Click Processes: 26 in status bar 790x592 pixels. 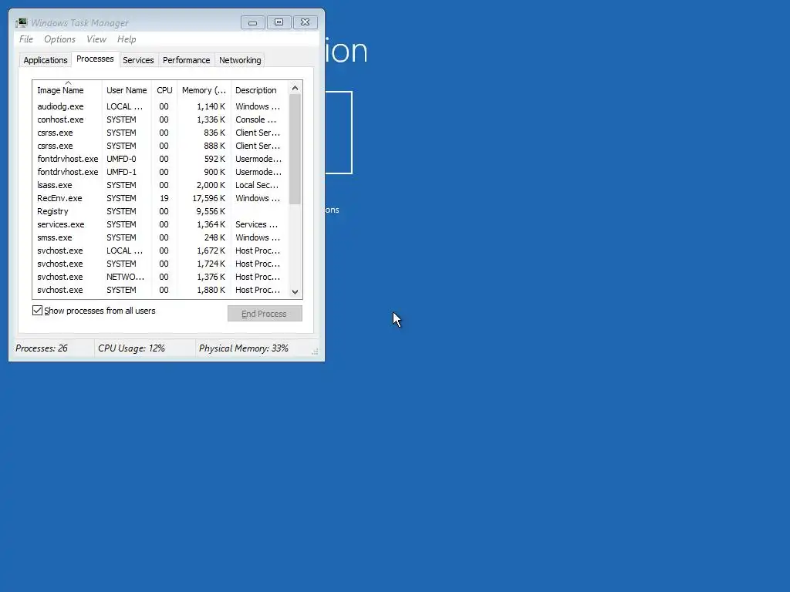point(42,348)
